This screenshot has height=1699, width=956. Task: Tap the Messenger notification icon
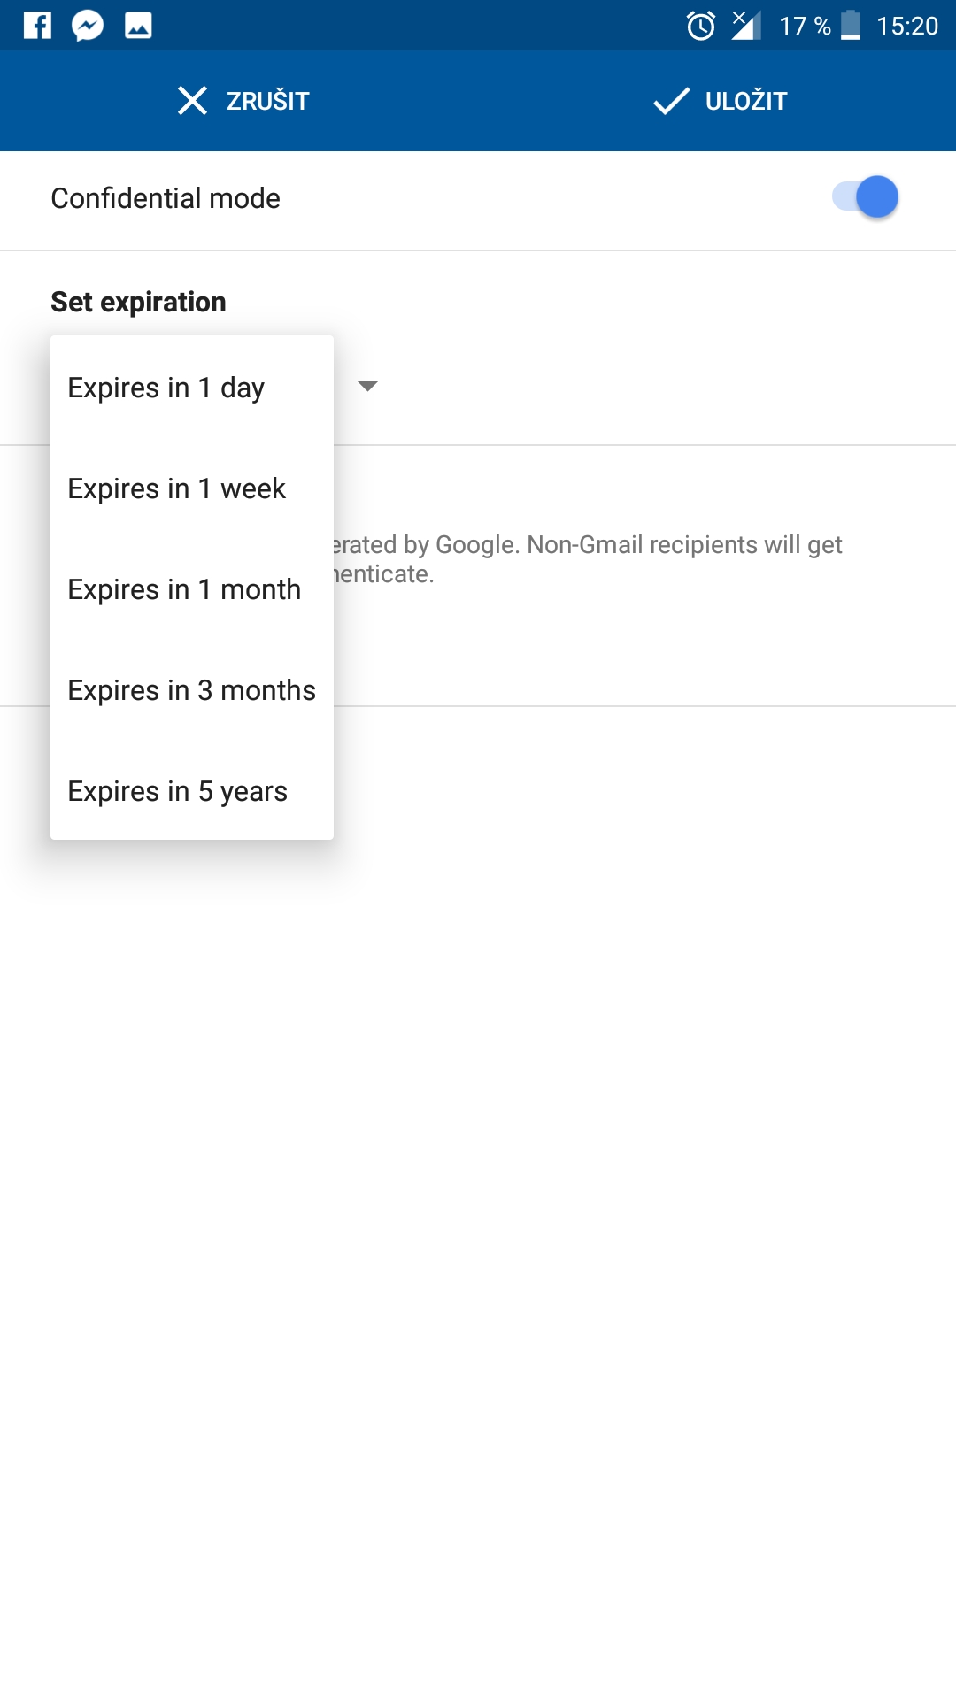coord(88,26)
